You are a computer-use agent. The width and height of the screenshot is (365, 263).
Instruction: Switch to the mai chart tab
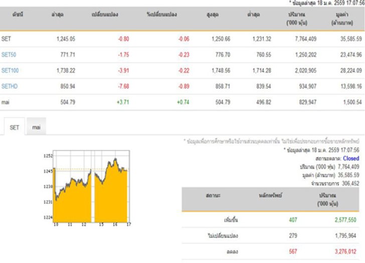click(36, 127)
